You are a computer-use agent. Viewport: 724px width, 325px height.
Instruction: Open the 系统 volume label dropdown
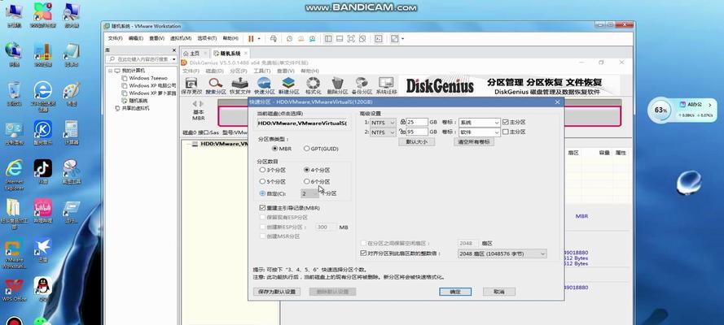[x=479, y=123]
